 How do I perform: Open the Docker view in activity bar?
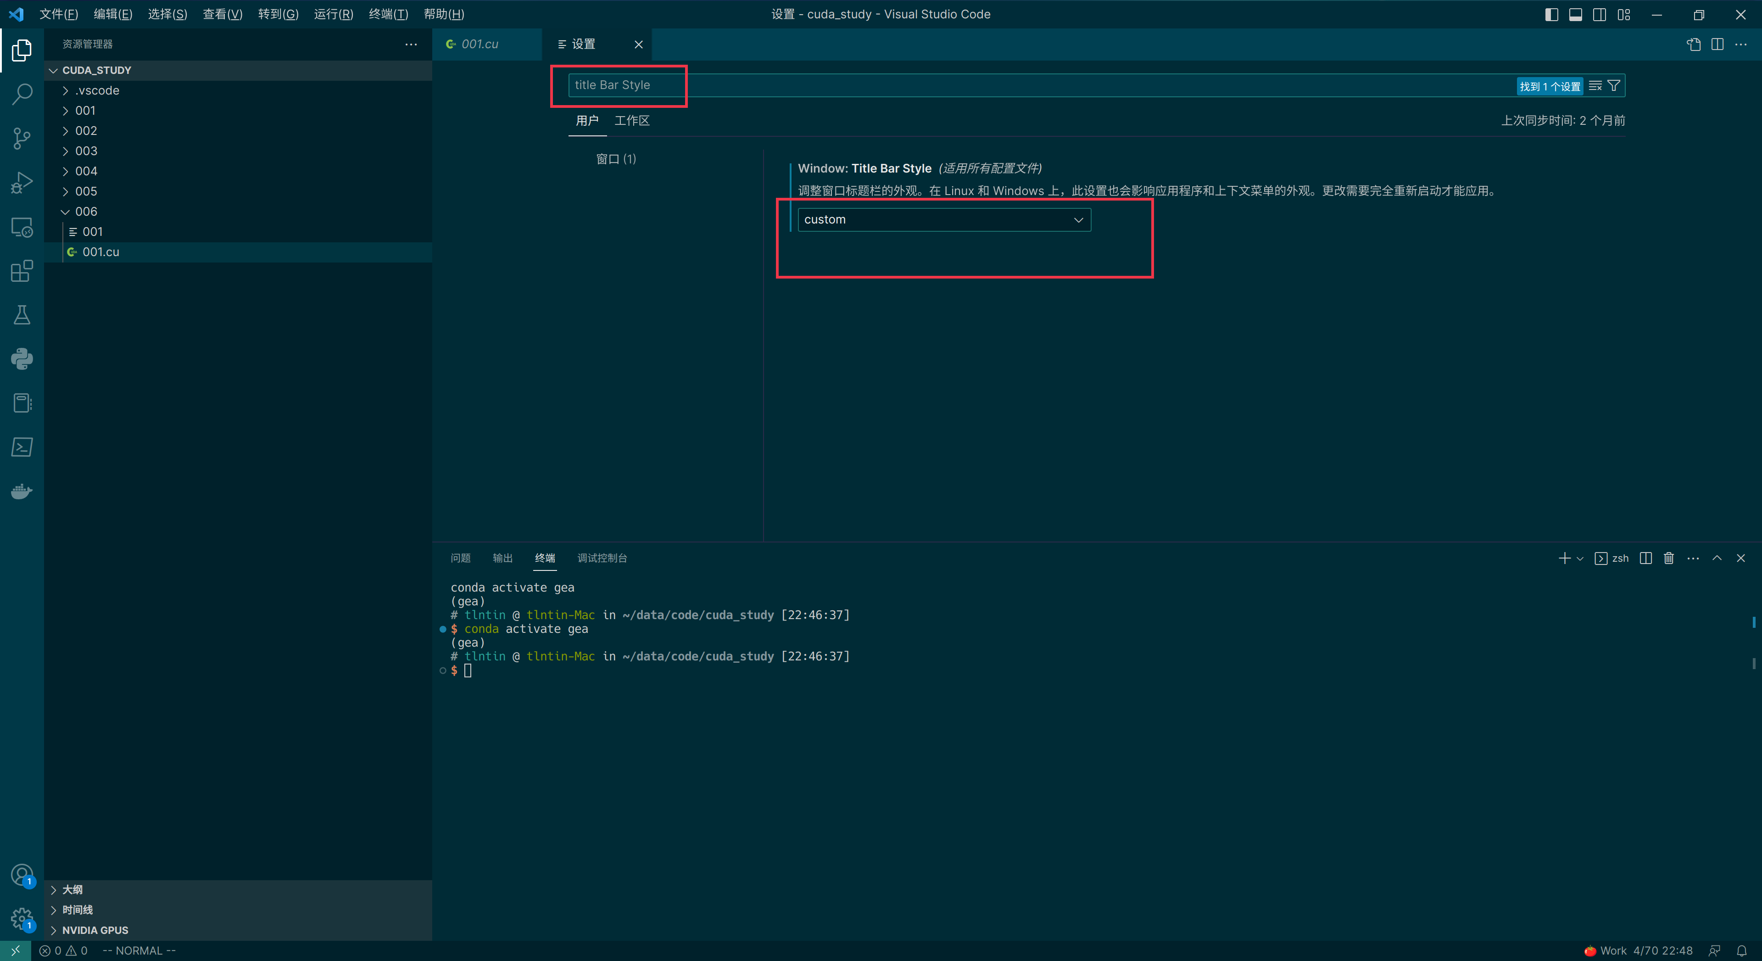tap(22, 491)
